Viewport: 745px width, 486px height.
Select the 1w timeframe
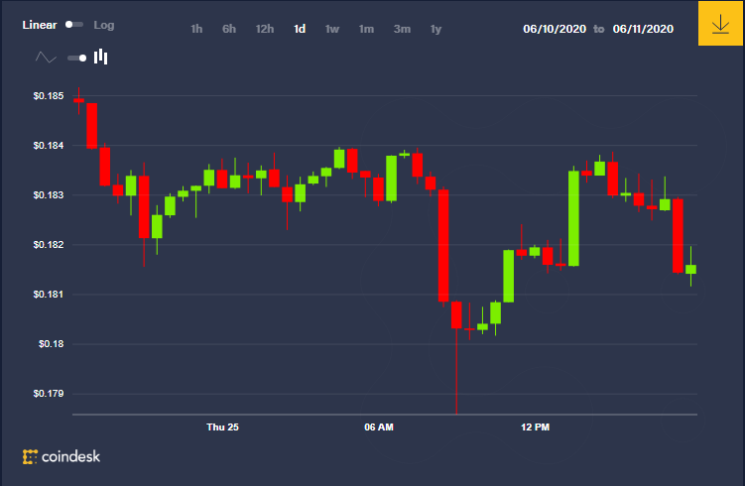click(x=332, y=29)
